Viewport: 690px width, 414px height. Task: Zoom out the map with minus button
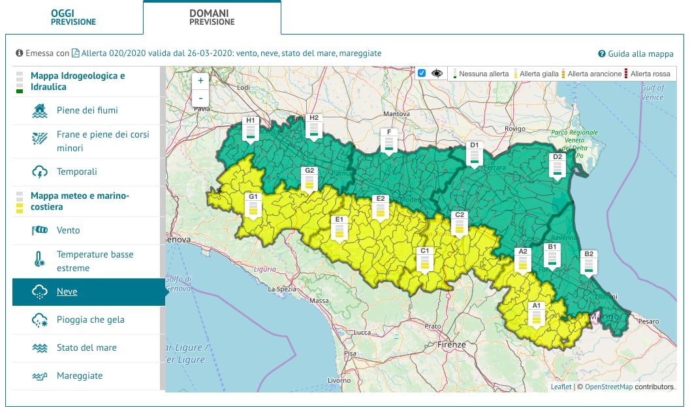[200, 98]
